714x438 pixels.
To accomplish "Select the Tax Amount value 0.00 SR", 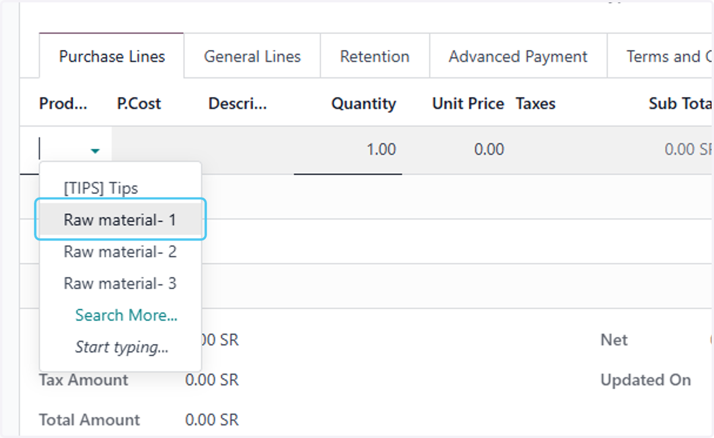I will point(212,380).
